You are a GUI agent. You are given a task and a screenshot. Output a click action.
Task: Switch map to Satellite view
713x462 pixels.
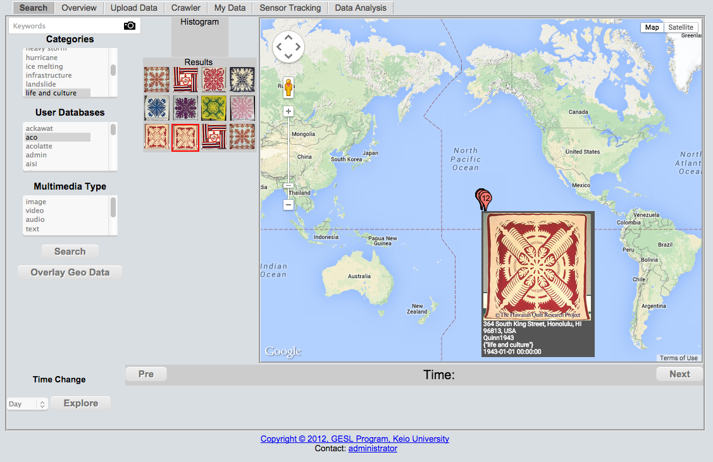(x=681, y=27)
